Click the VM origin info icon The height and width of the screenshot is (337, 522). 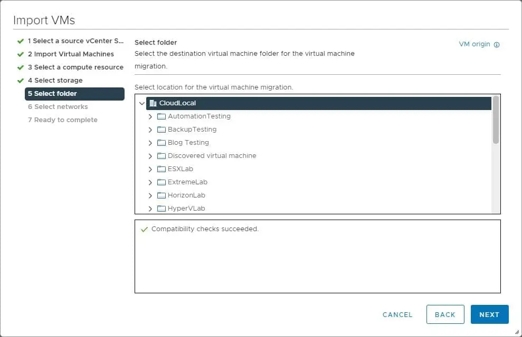click(x=497, y=45)
